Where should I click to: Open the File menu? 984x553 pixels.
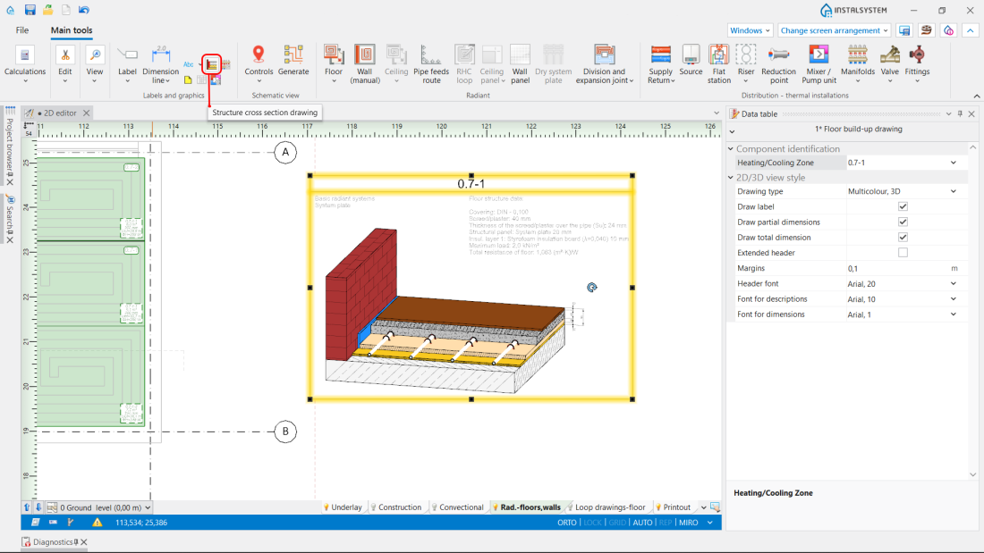22,30
